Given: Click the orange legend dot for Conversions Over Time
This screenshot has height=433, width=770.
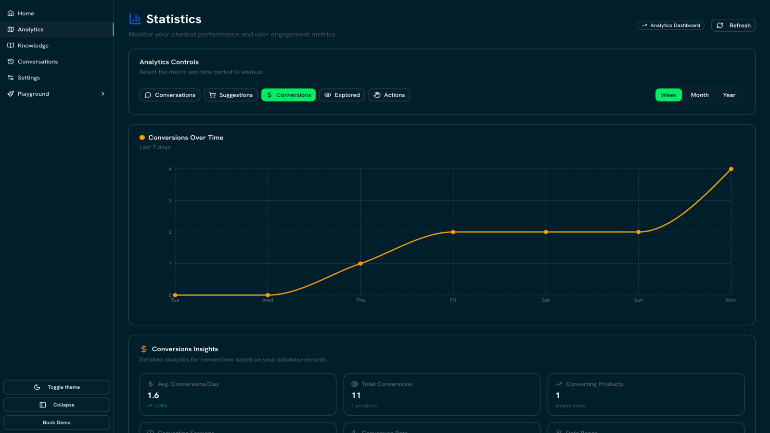Looking at the screenshot, I should tap(142, 138).
